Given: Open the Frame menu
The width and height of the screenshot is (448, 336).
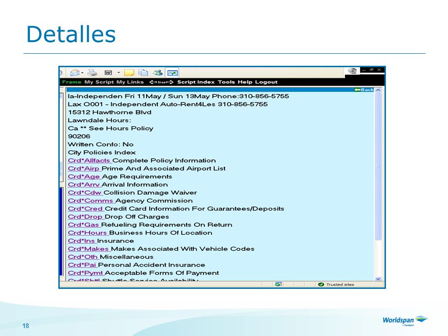Looking at the screenshot, I should click(72, 82).
